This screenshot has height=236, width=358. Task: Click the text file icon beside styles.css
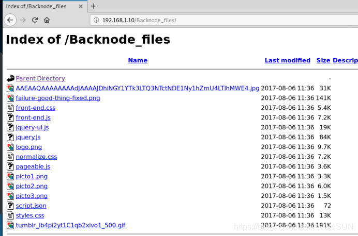[10, 215]
